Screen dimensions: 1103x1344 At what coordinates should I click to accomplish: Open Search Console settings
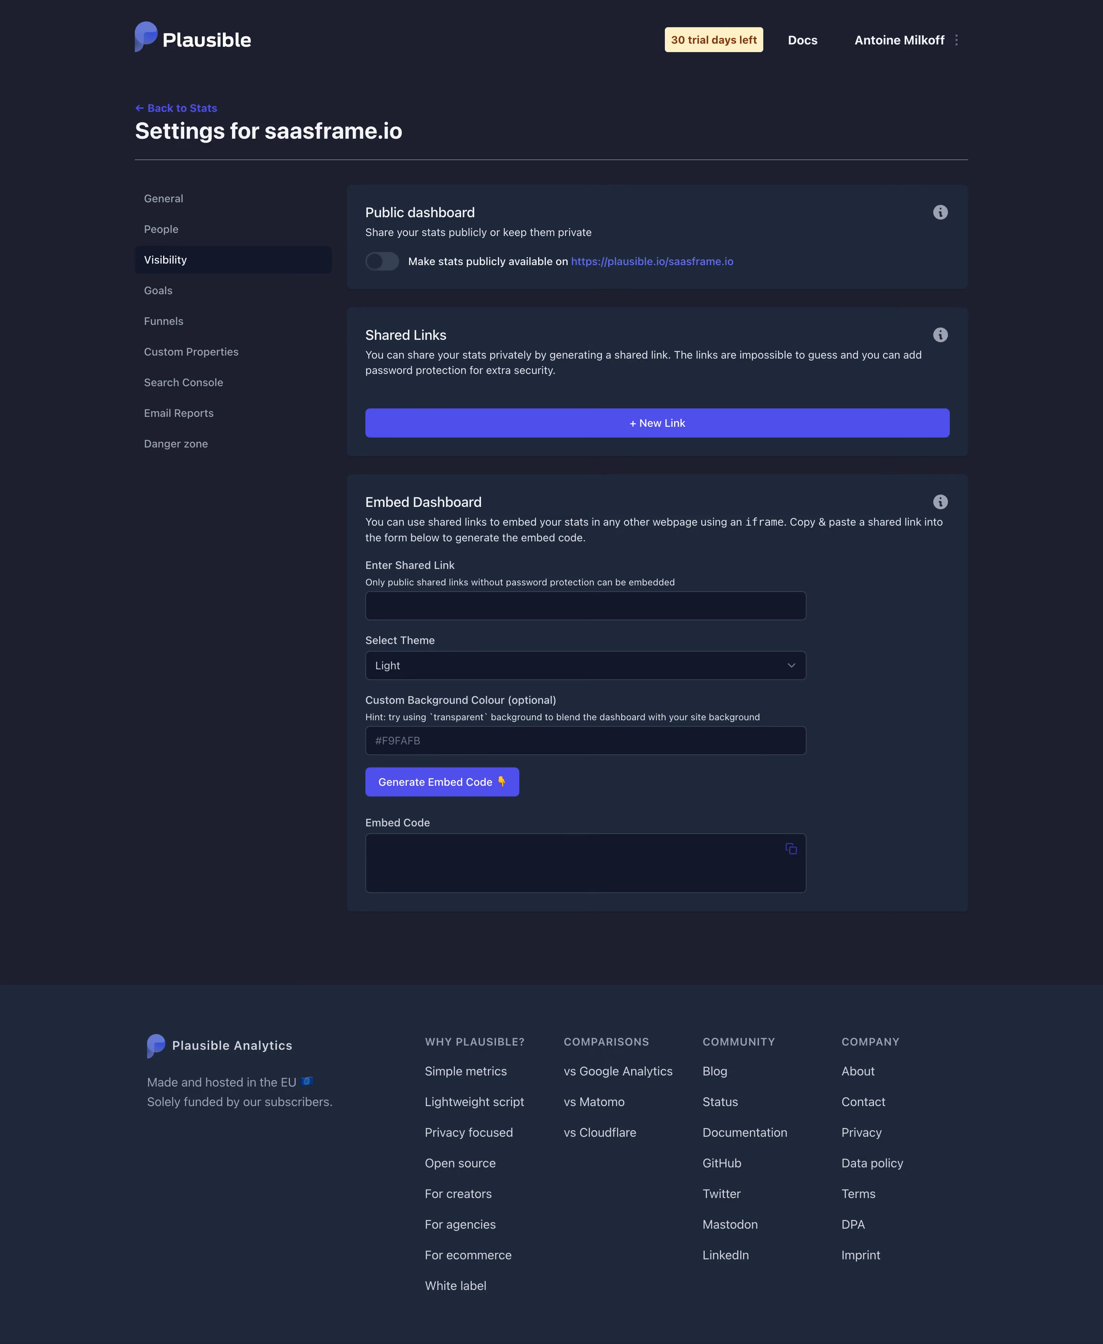[233, 382]
